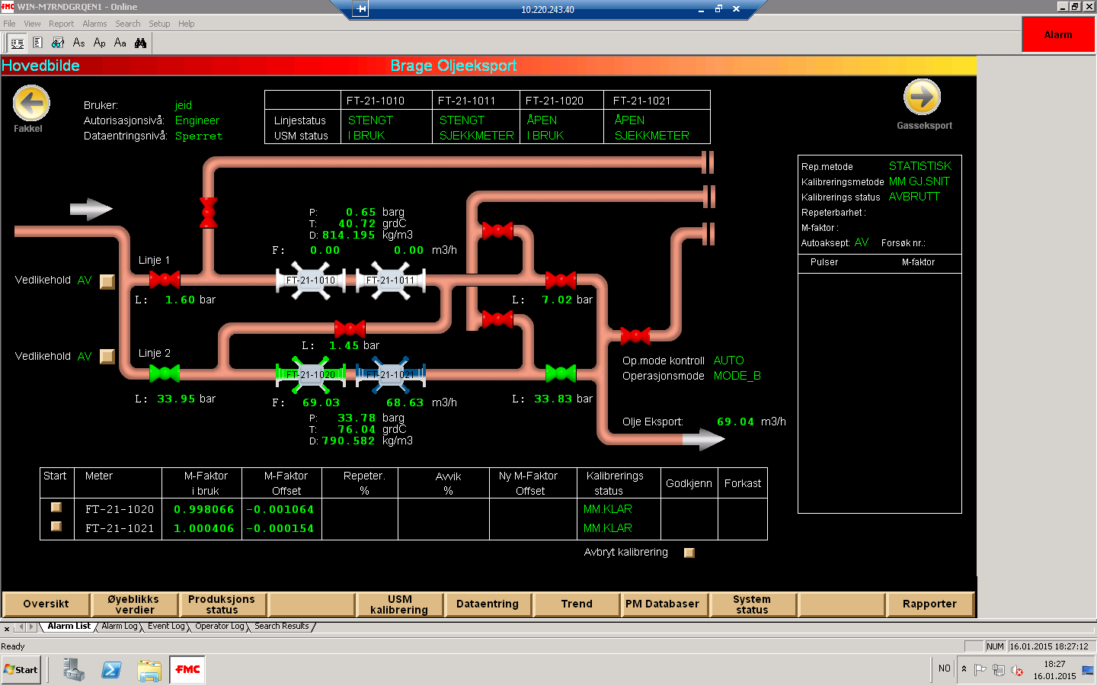Click the NO language indicator in taskbar
Viewport: 1097px width, 686px height.
[945, 668]
